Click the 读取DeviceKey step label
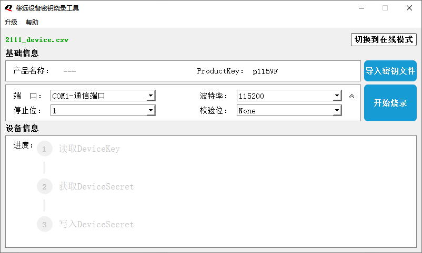Viewport: 422px width, 253px height. 89,149
